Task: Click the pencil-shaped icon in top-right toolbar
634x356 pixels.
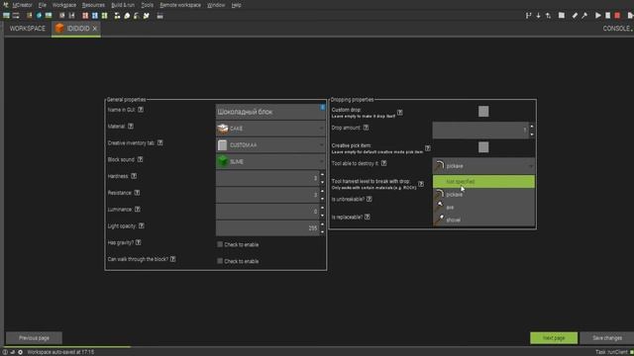Action: click(x=575, y=16)
